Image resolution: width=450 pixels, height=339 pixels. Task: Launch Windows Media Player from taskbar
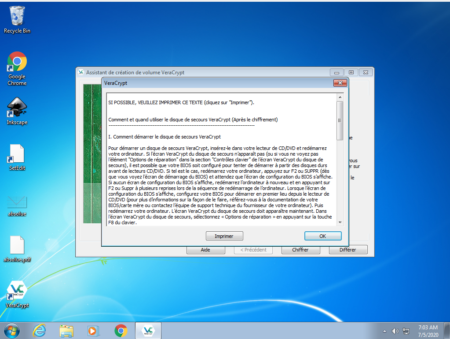[93, 331]
